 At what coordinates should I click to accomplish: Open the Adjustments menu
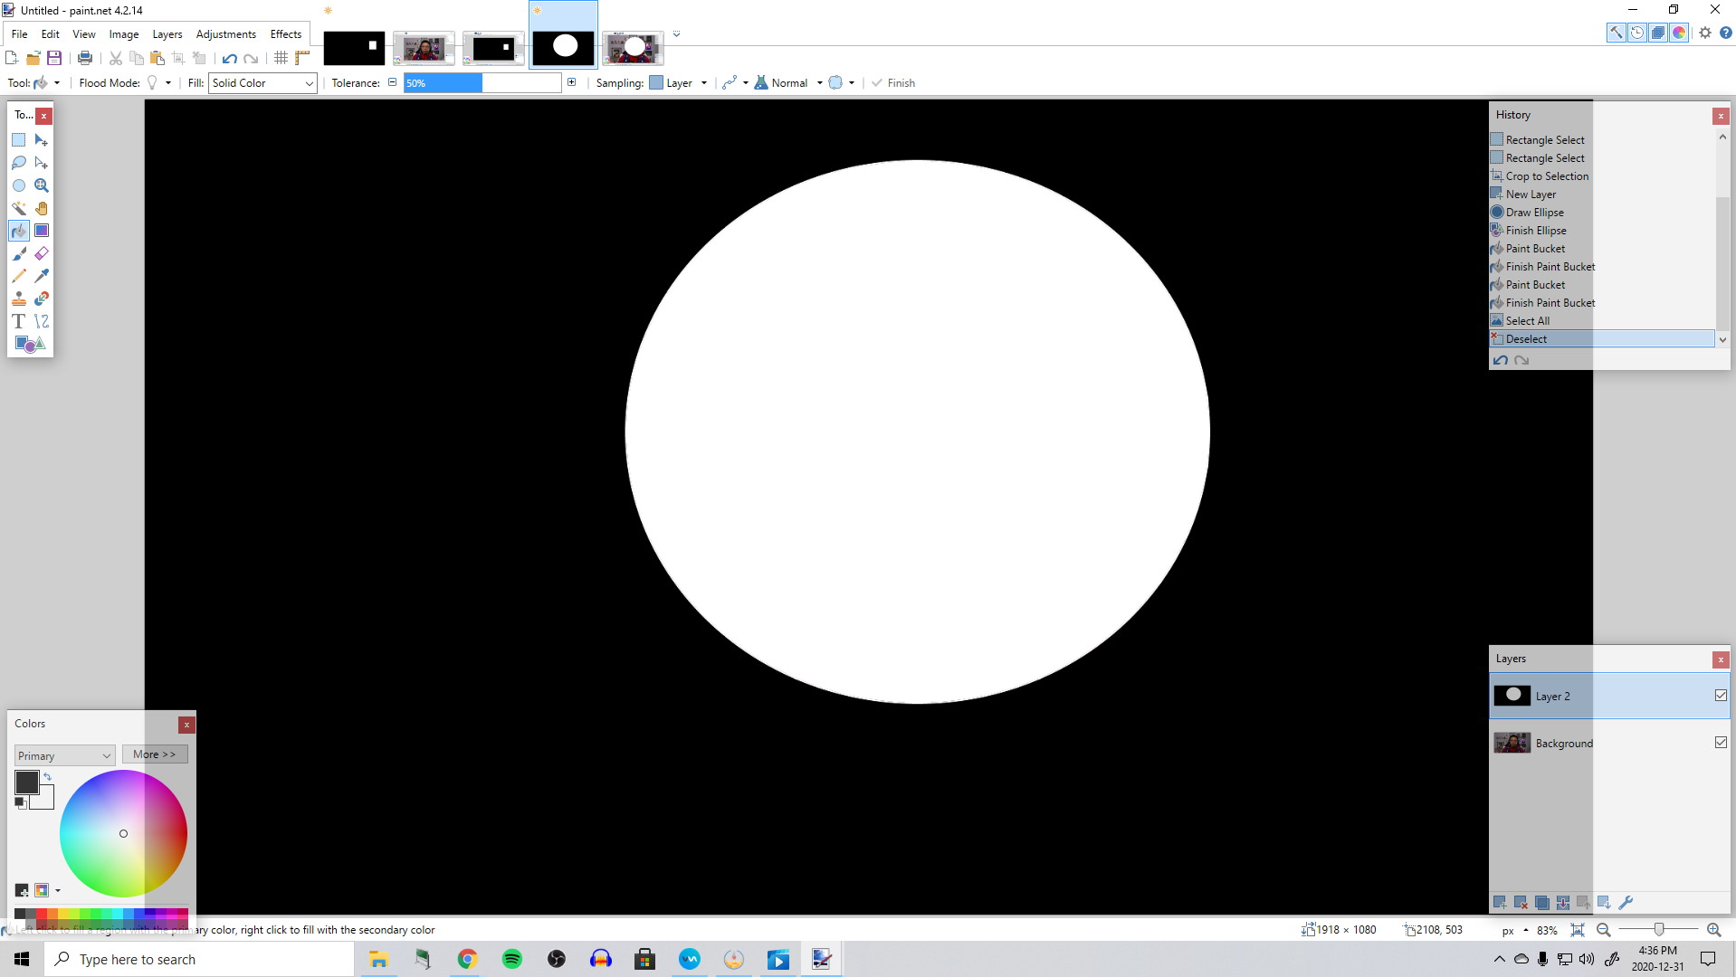click(225, 34)
